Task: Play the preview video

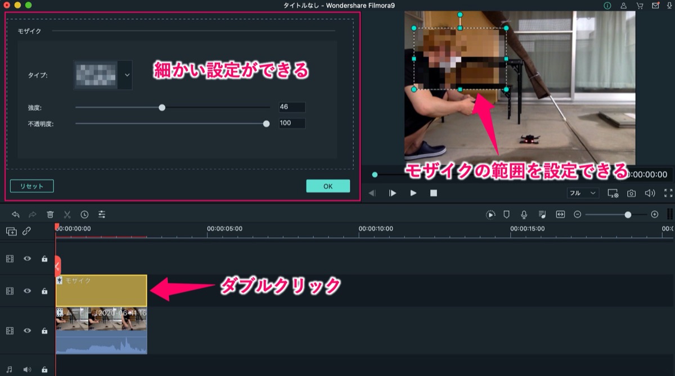Action: click(x=413, y=193)
